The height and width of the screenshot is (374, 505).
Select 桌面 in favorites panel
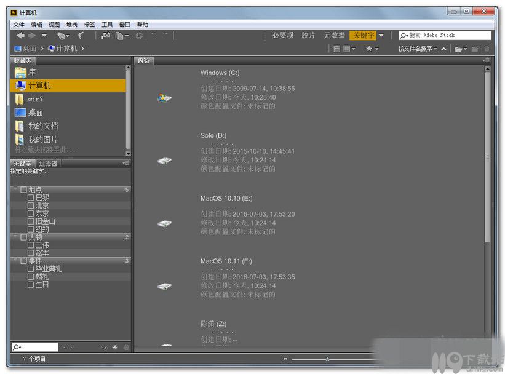tap(68, 113)
